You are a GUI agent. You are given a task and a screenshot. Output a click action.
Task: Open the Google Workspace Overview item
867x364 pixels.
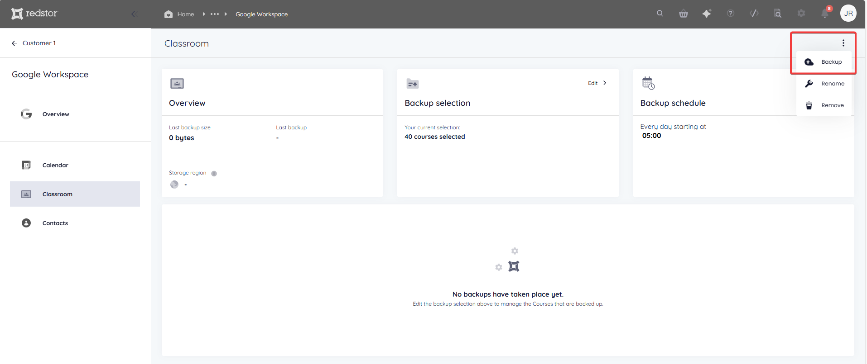(75, 114)
